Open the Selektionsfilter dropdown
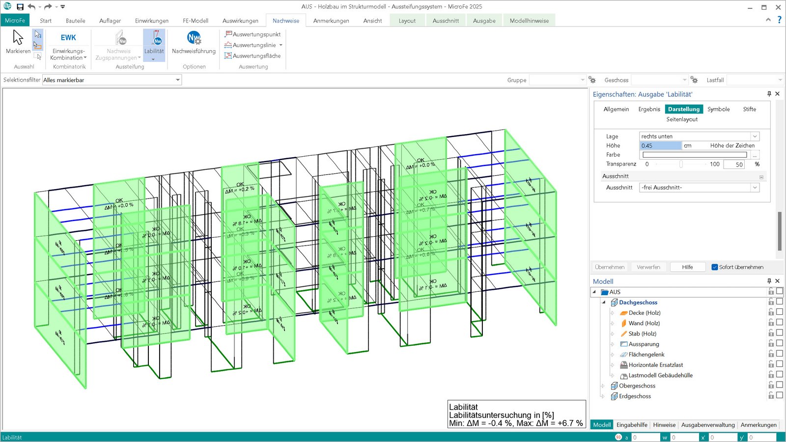This screenshot has height=442, width=786. [178, 80]
